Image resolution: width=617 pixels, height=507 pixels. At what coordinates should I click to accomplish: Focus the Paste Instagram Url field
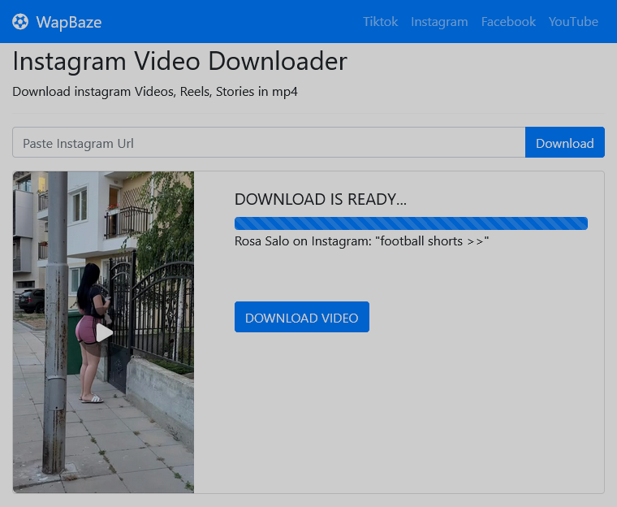click(270, 142)
